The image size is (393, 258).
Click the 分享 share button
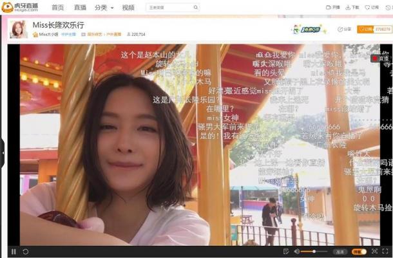click(345, 30)
